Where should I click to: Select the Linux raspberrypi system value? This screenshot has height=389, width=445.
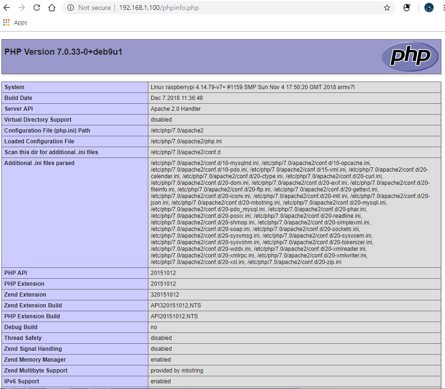(x=252, y=87)
